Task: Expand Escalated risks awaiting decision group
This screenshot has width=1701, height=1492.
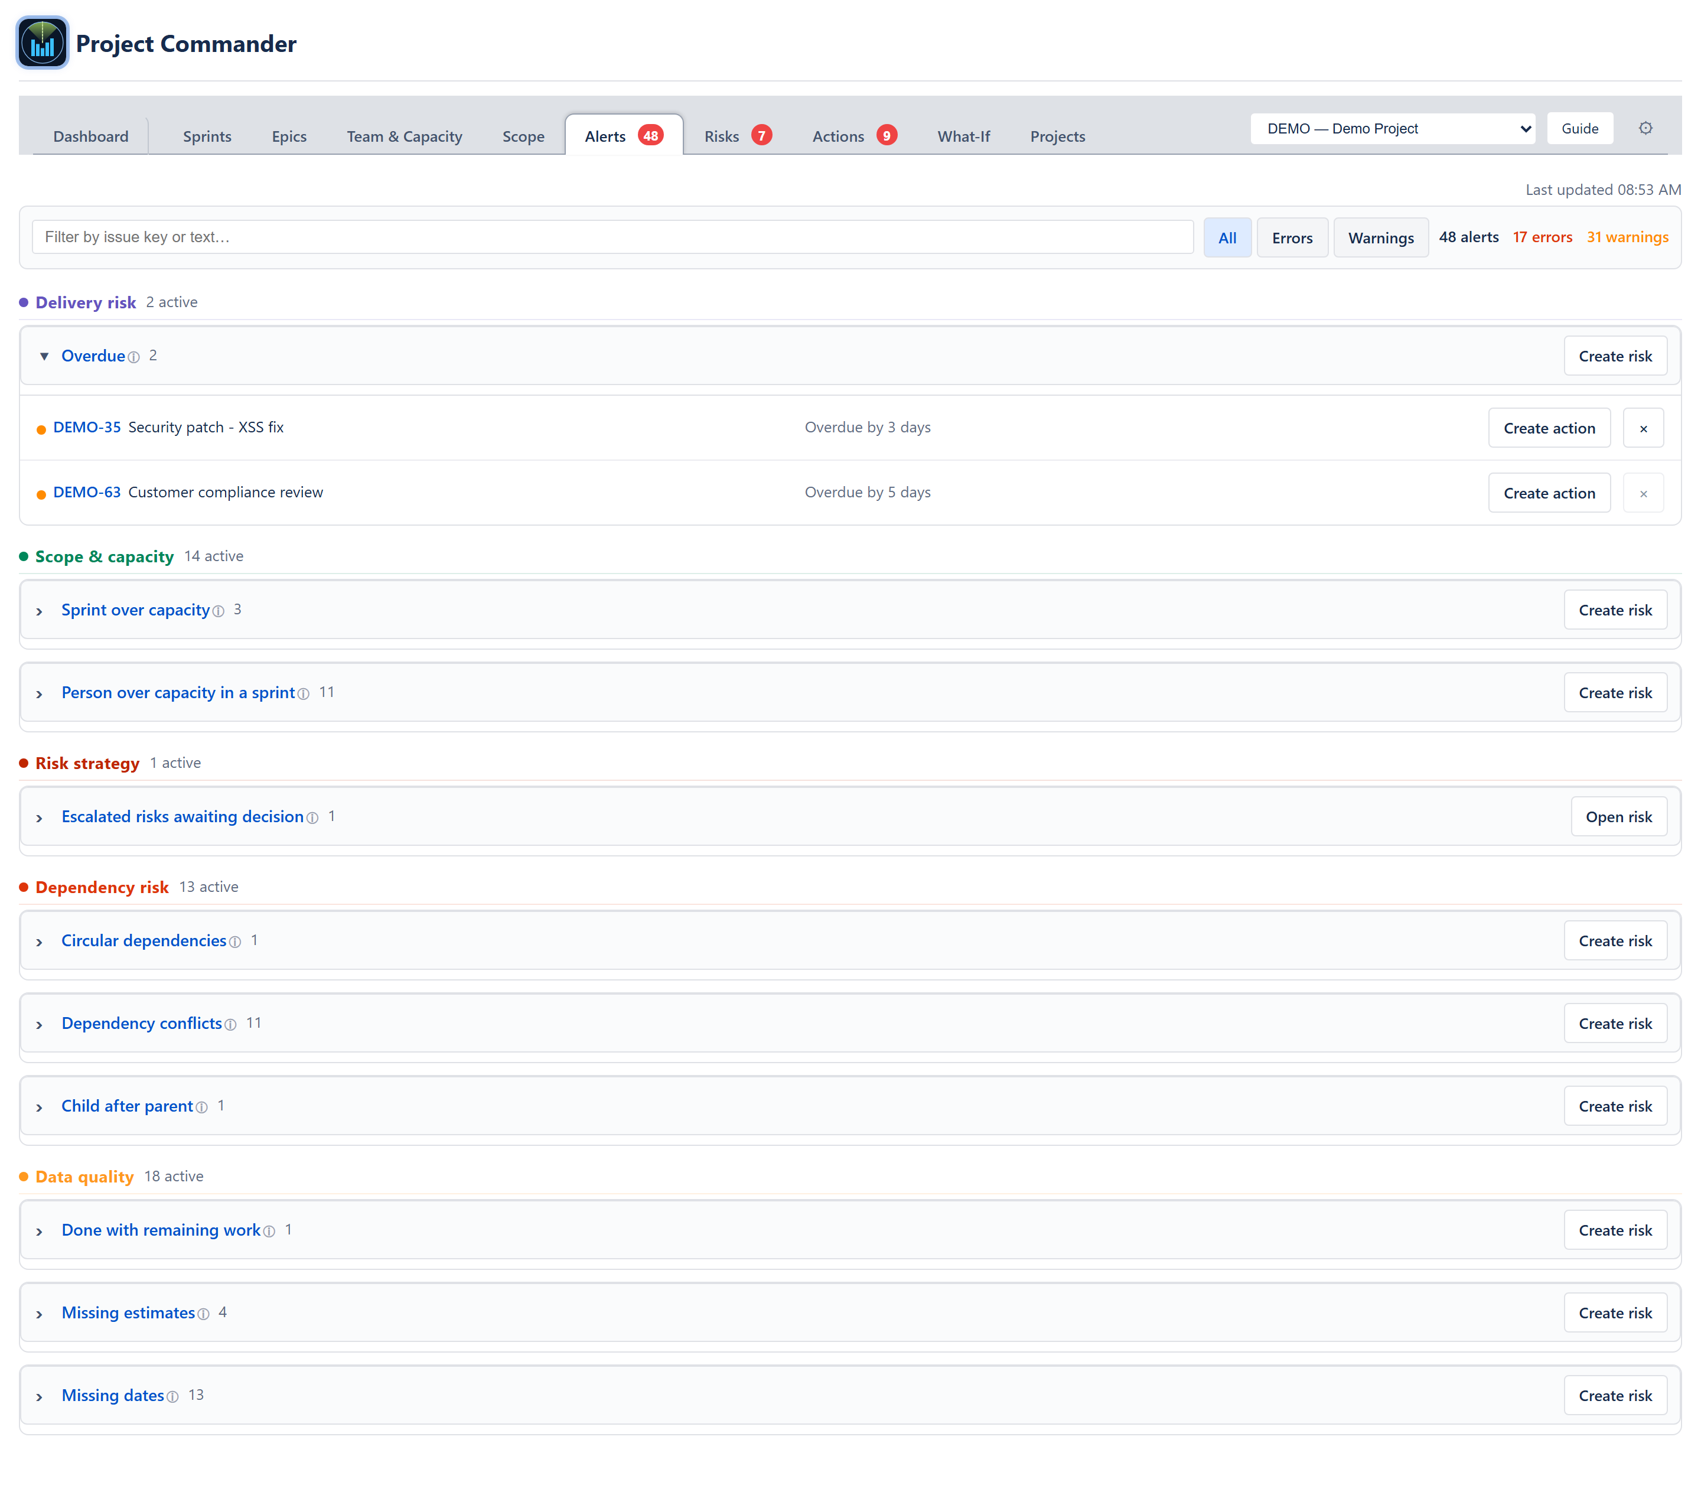Action: (x=39, y=818)
